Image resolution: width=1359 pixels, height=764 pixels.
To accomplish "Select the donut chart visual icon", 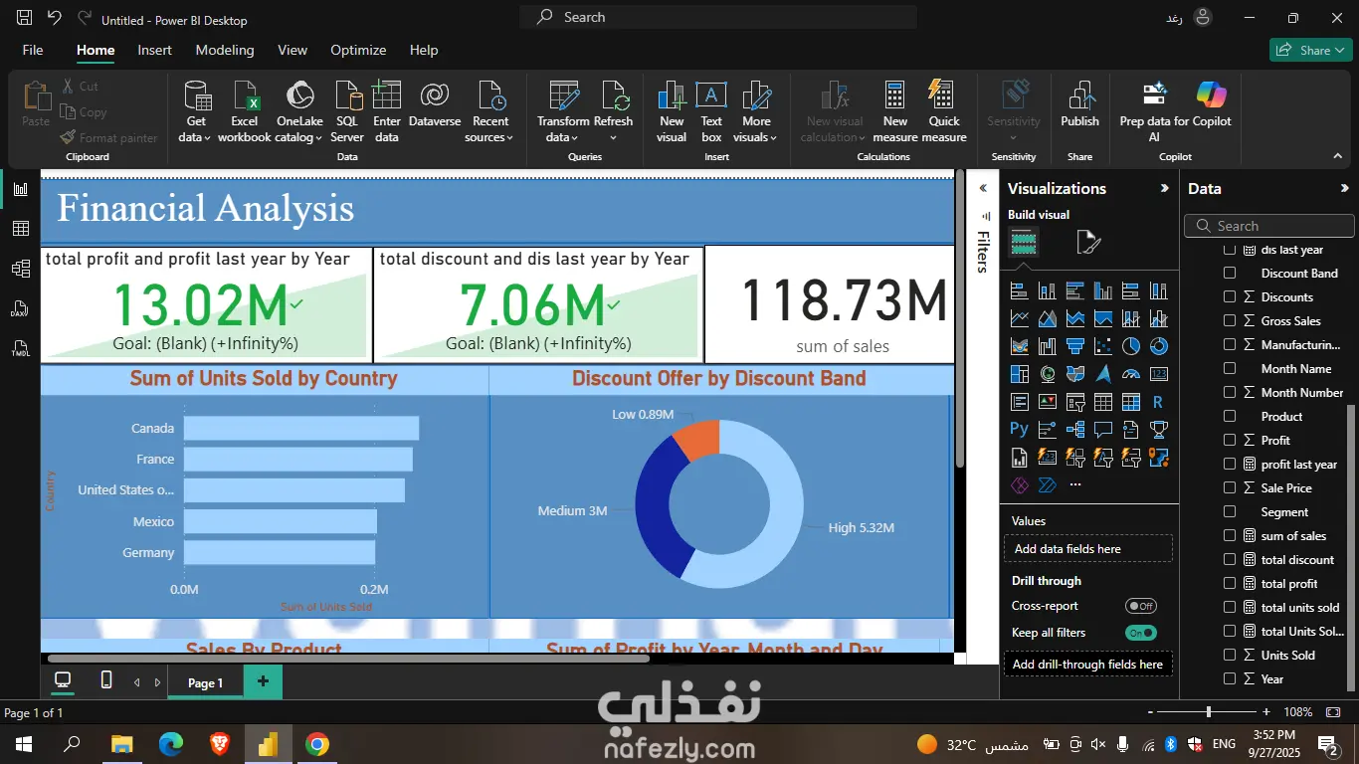I will click(1158, 346).
